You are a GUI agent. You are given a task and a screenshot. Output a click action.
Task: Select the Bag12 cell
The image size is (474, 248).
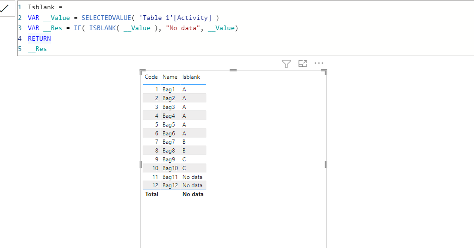point(170,185)
